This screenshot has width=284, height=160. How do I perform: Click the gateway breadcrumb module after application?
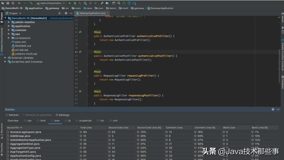tap(52, 8)
